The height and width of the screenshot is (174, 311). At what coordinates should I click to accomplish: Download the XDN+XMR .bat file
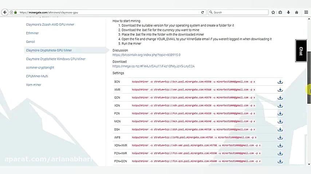280,145
